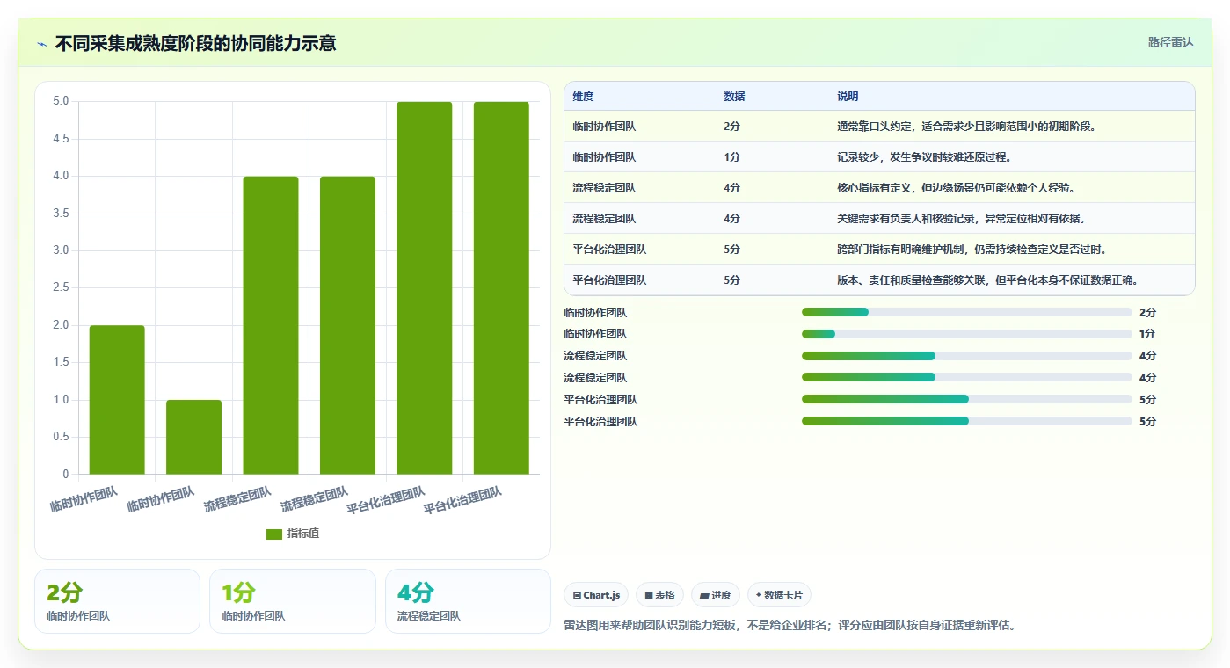Click the Chart.js chip
Viewport: 1230px width, 668px height.
[596, 595]
